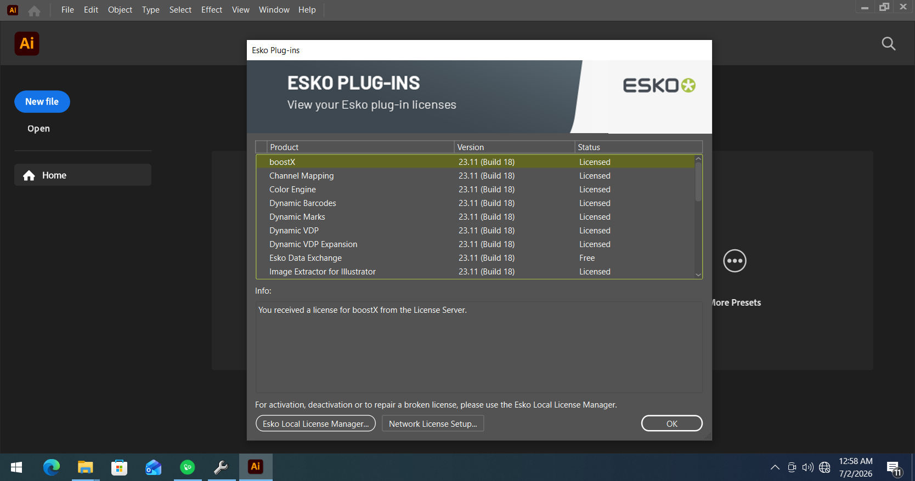Switch to Illustrator in the taskbar
This screenshot has height=481, width=915.
(x=256, y=467)
